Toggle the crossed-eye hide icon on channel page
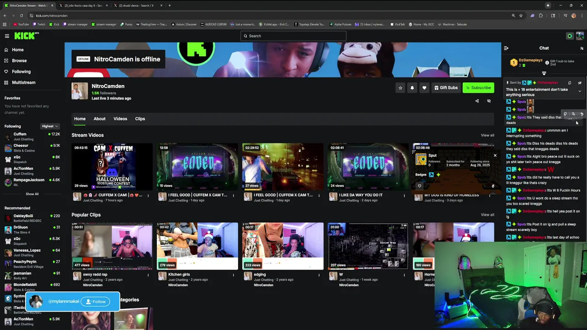 (489, 101)
